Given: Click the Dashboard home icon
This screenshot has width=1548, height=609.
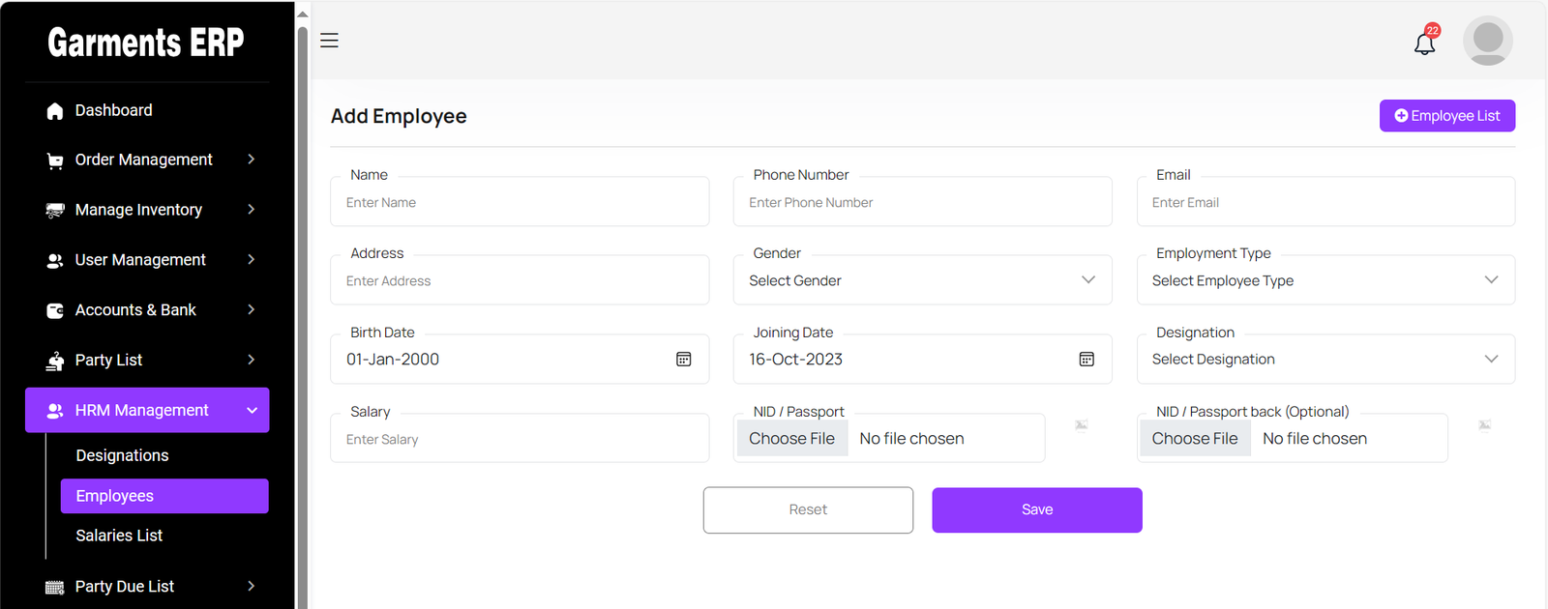Looking at the screenshot, I should tap(55, 111).
